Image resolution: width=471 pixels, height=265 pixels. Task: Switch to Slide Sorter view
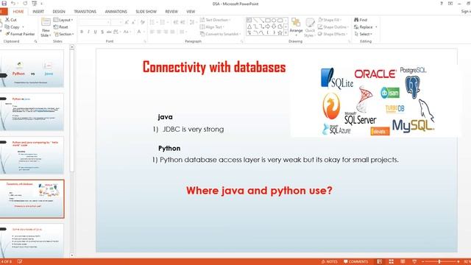coord(391,262)
